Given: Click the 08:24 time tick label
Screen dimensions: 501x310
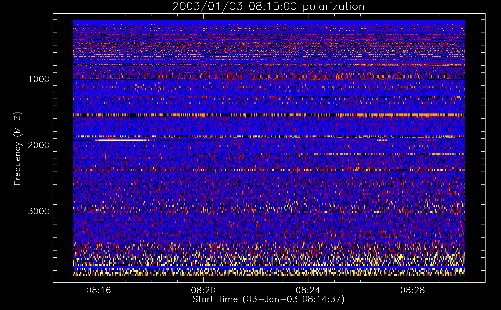Looking at the screenshot, I should 308,290.
